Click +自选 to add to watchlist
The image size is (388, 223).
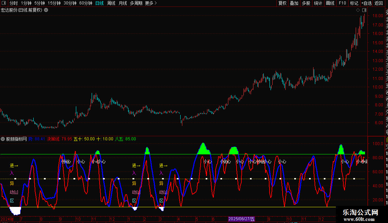point(366,3)
